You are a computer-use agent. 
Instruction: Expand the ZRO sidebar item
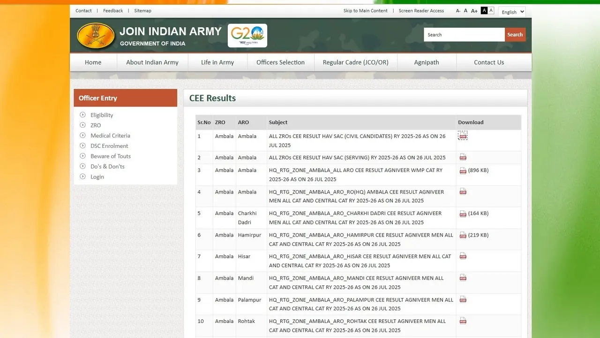(x=96, y=125)
